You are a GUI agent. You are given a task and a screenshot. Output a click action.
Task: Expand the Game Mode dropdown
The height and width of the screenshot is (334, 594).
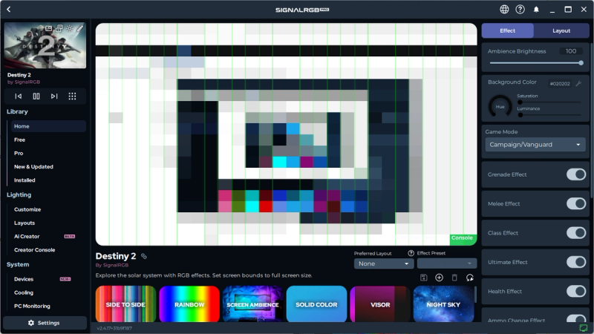click(x=535, y=145)
